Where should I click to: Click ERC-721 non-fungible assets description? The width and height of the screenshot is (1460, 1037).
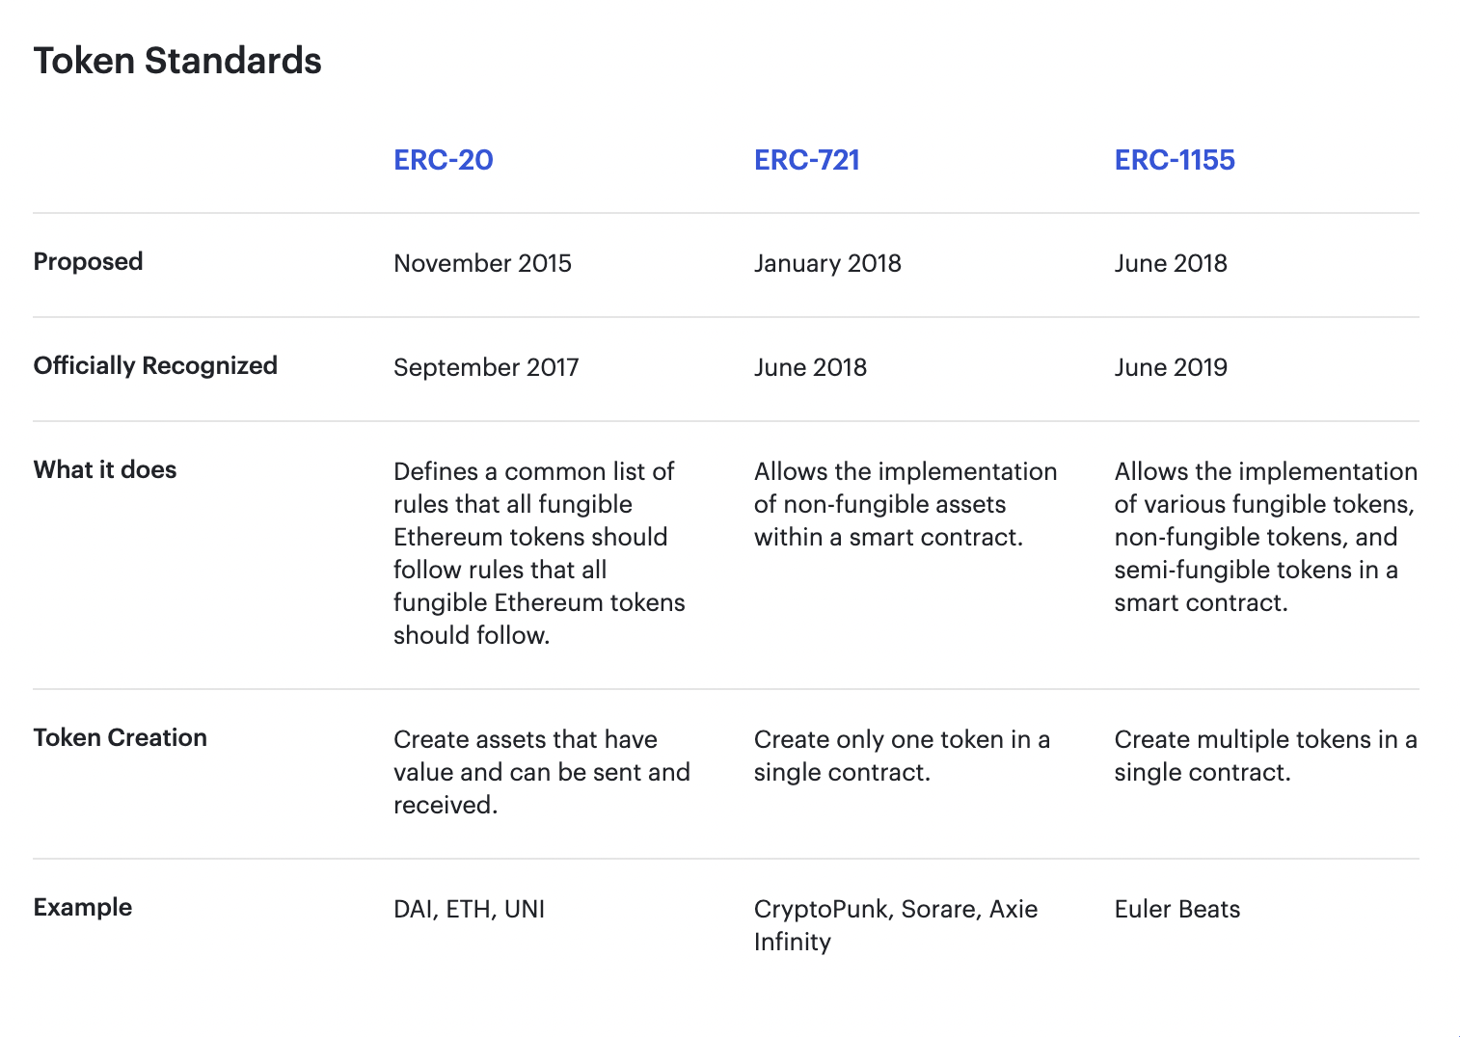pos(906,504)
